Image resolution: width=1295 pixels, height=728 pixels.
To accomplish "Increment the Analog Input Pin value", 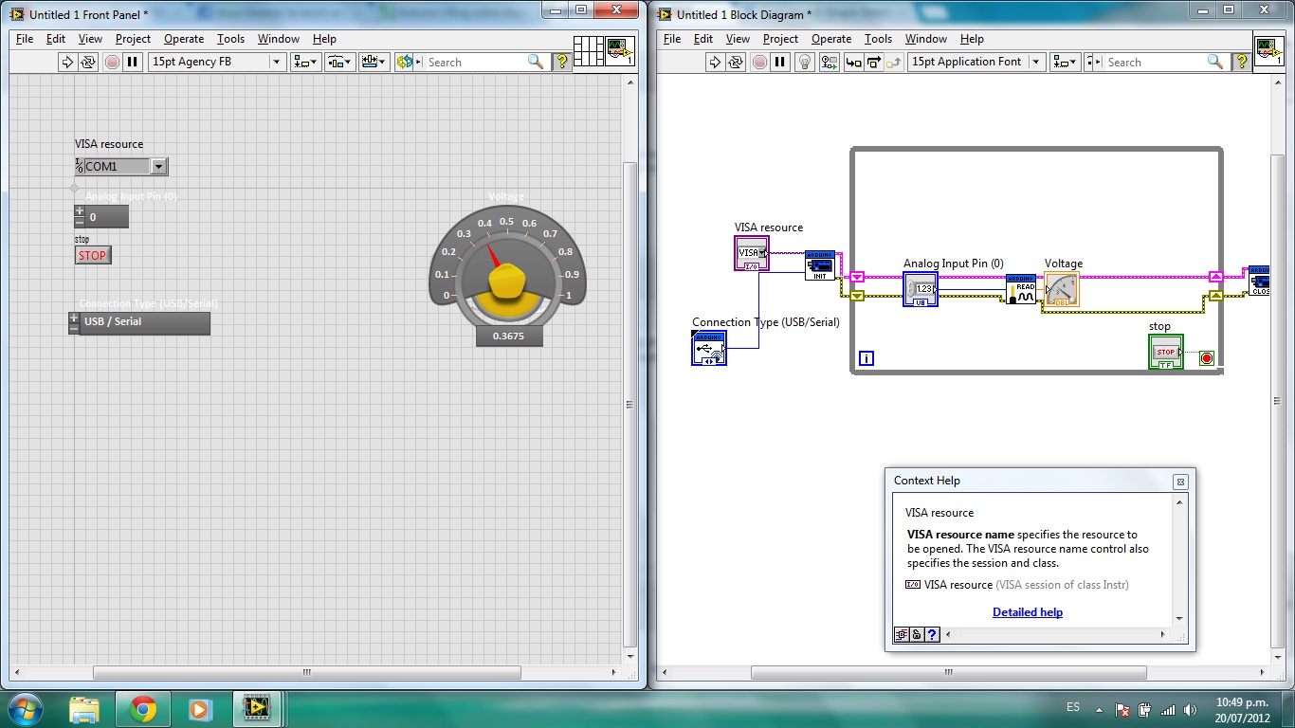I will click(x=80, y=211).
